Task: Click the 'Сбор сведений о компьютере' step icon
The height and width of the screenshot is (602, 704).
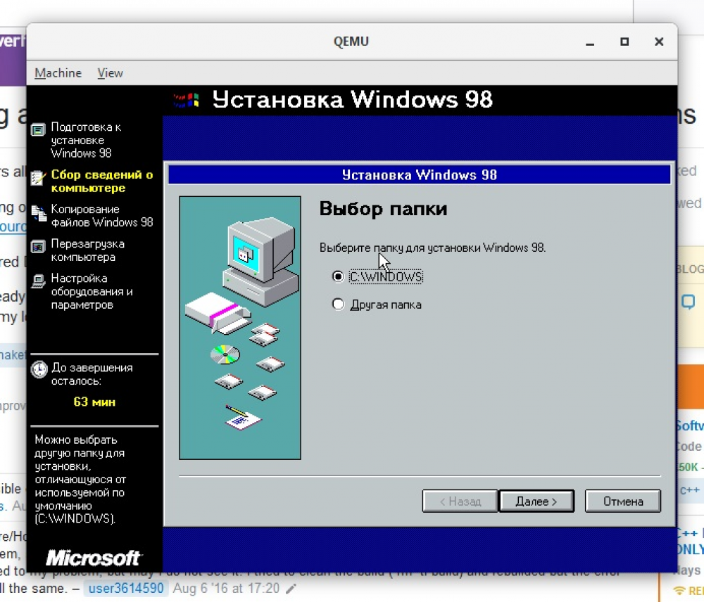Action: [x=38, y=178]
